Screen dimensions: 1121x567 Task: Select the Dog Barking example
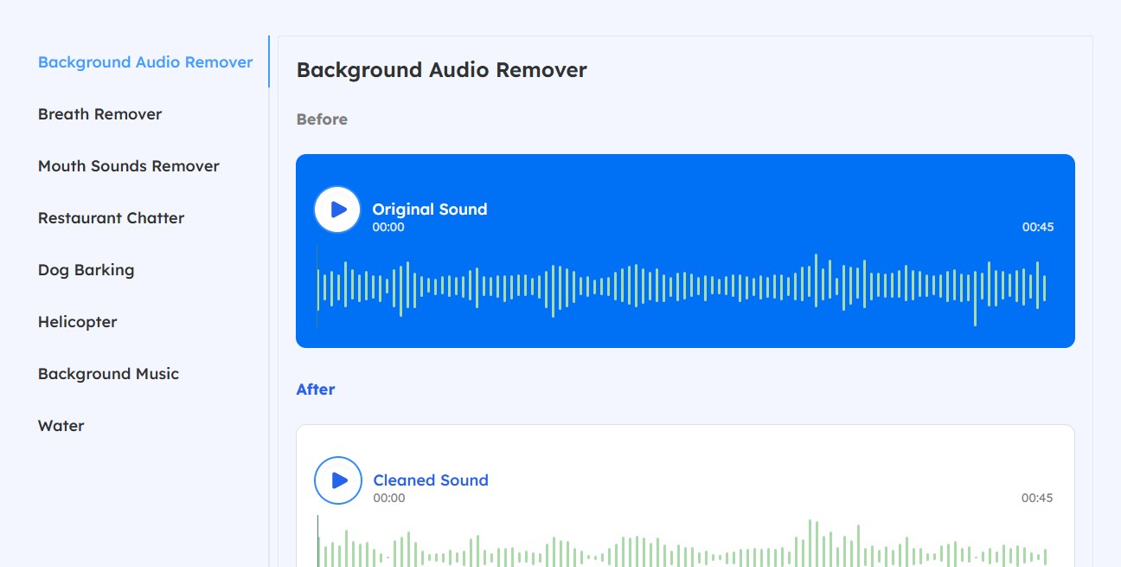(86, 270)
